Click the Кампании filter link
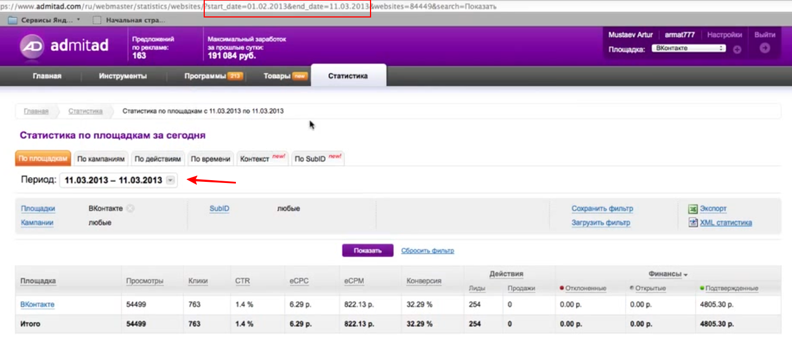 pos(37,223)
